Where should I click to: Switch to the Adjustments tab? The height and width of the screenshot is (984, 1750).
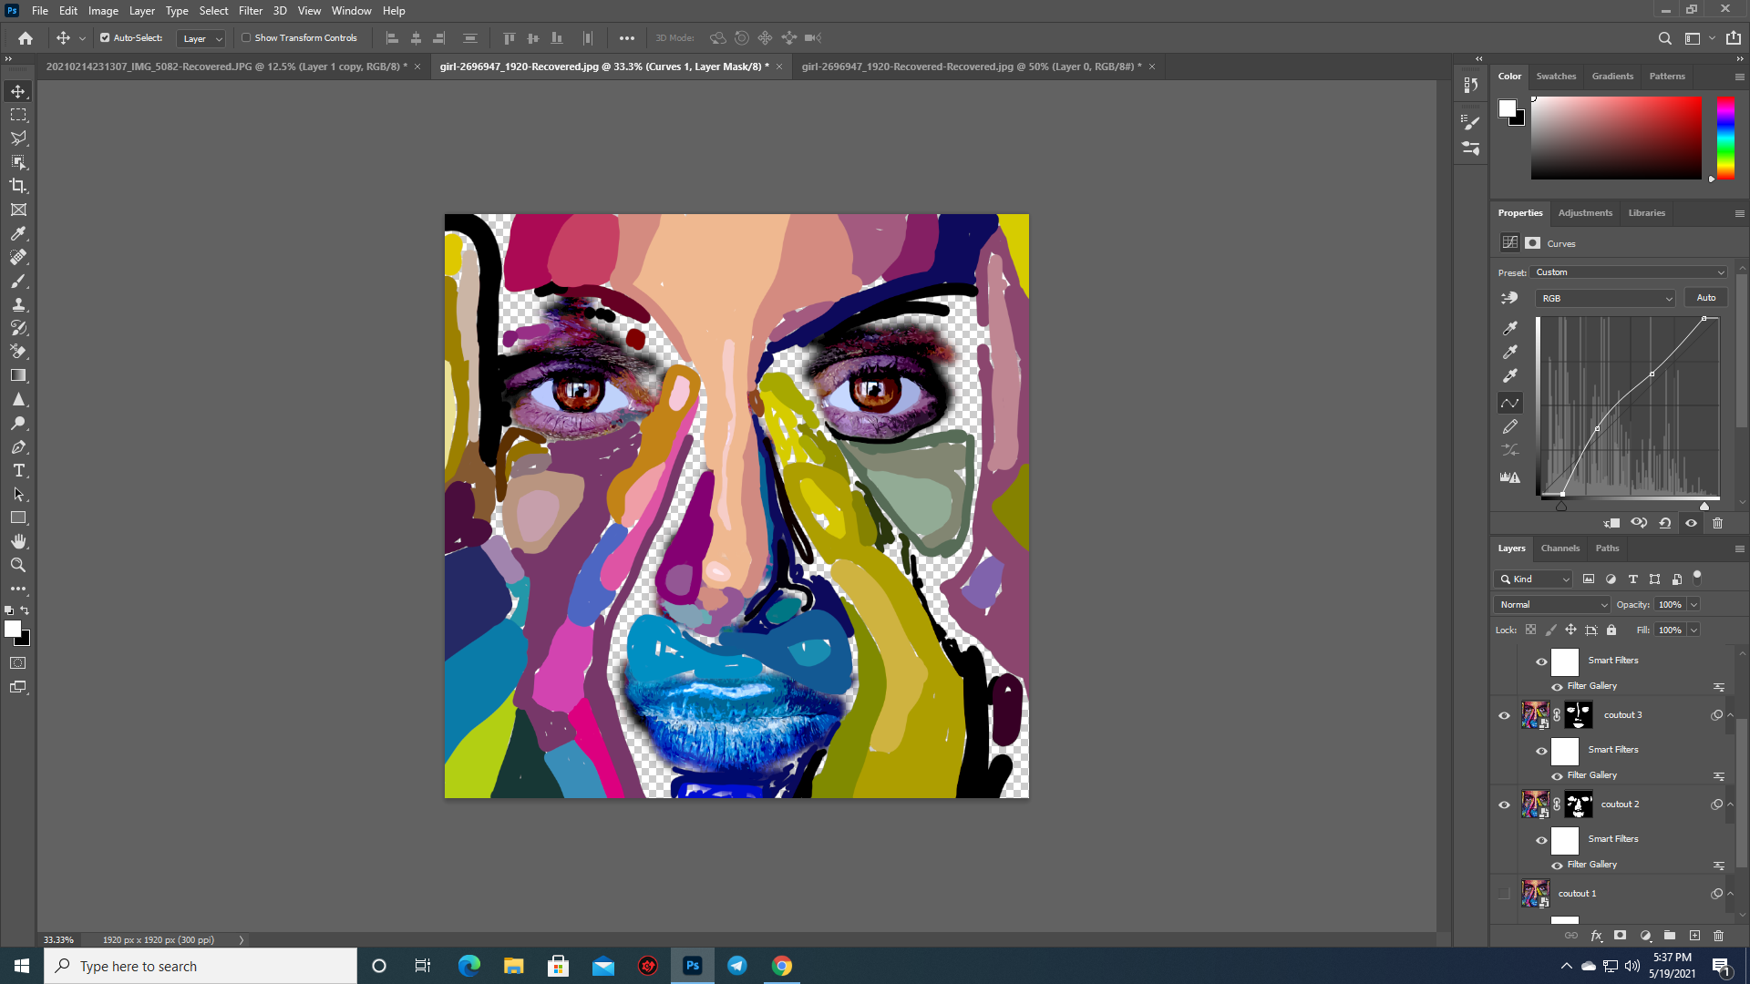[1585, 213]
